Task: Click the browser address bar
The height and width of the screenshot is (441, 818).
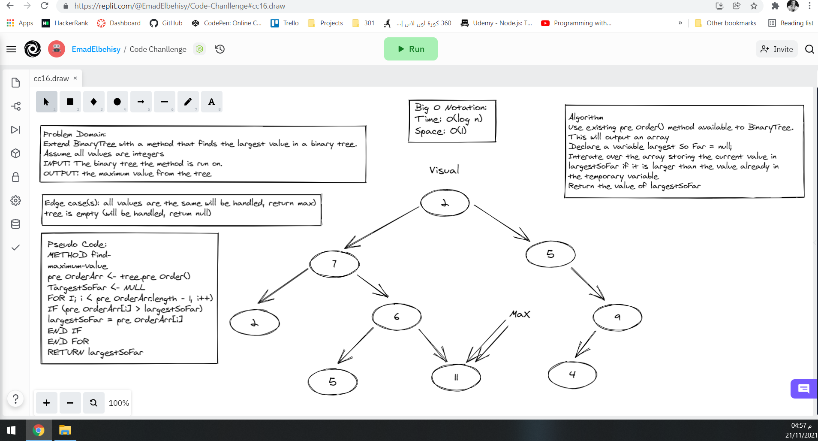Action: 386,6
